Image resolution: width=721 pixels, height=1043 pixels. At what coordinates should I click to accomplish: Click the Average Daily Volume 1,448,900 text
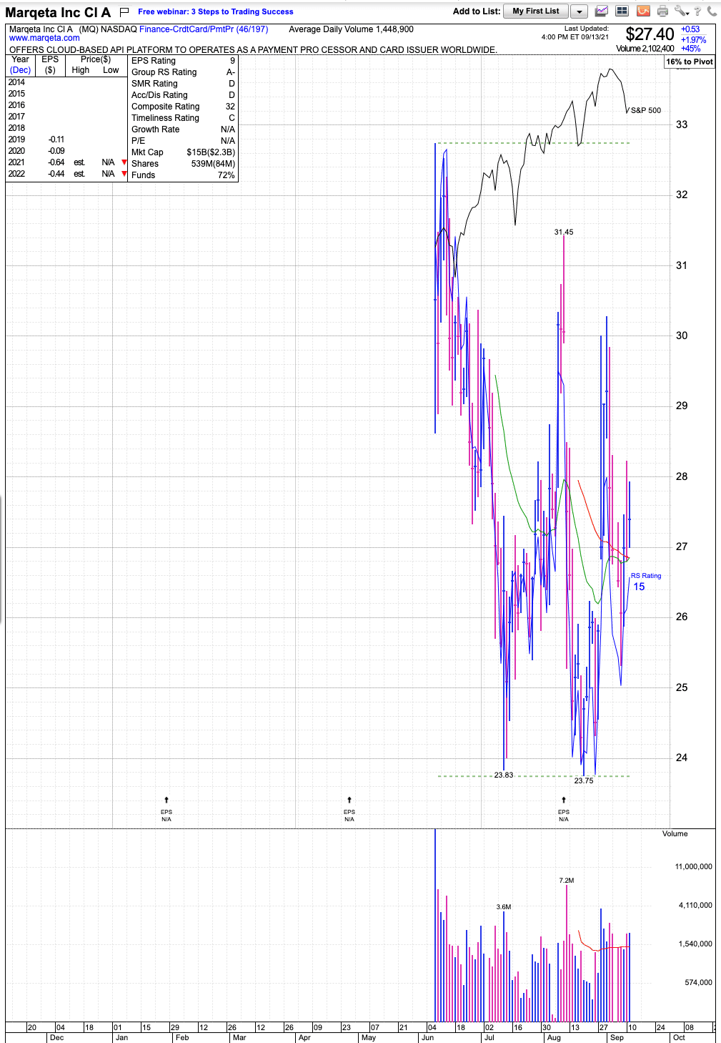pos(351,29)
